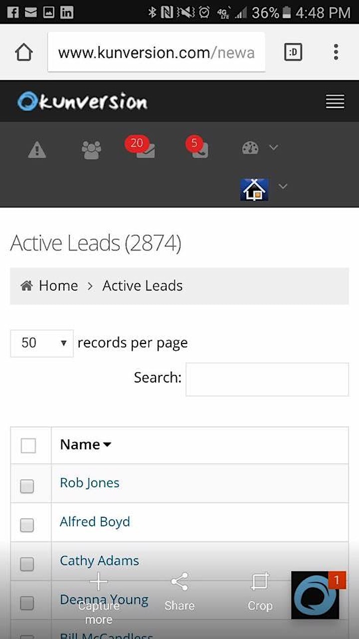Toggle the select-all checkbox in table header
Viewport: 359px width, 639px height.
click(28, 446)
